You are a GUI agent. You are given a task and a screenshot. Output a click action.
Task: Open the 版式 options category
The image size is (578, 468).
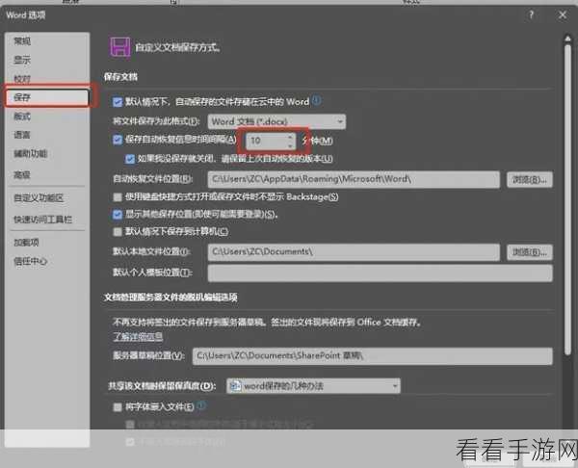[x=47, y=117]
